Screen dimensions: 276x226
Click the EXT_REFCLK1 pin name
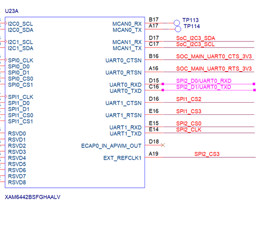(123, 158)
